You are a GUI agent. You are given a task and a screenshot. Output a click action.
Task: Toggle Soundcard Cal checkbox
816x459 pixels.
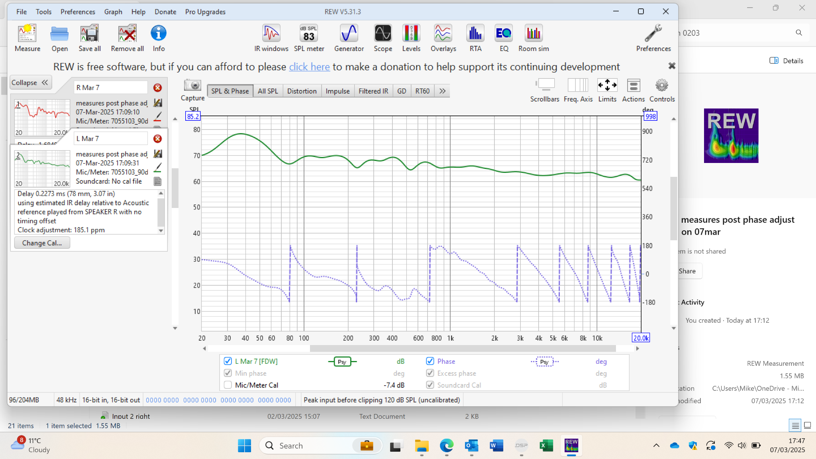430,385
